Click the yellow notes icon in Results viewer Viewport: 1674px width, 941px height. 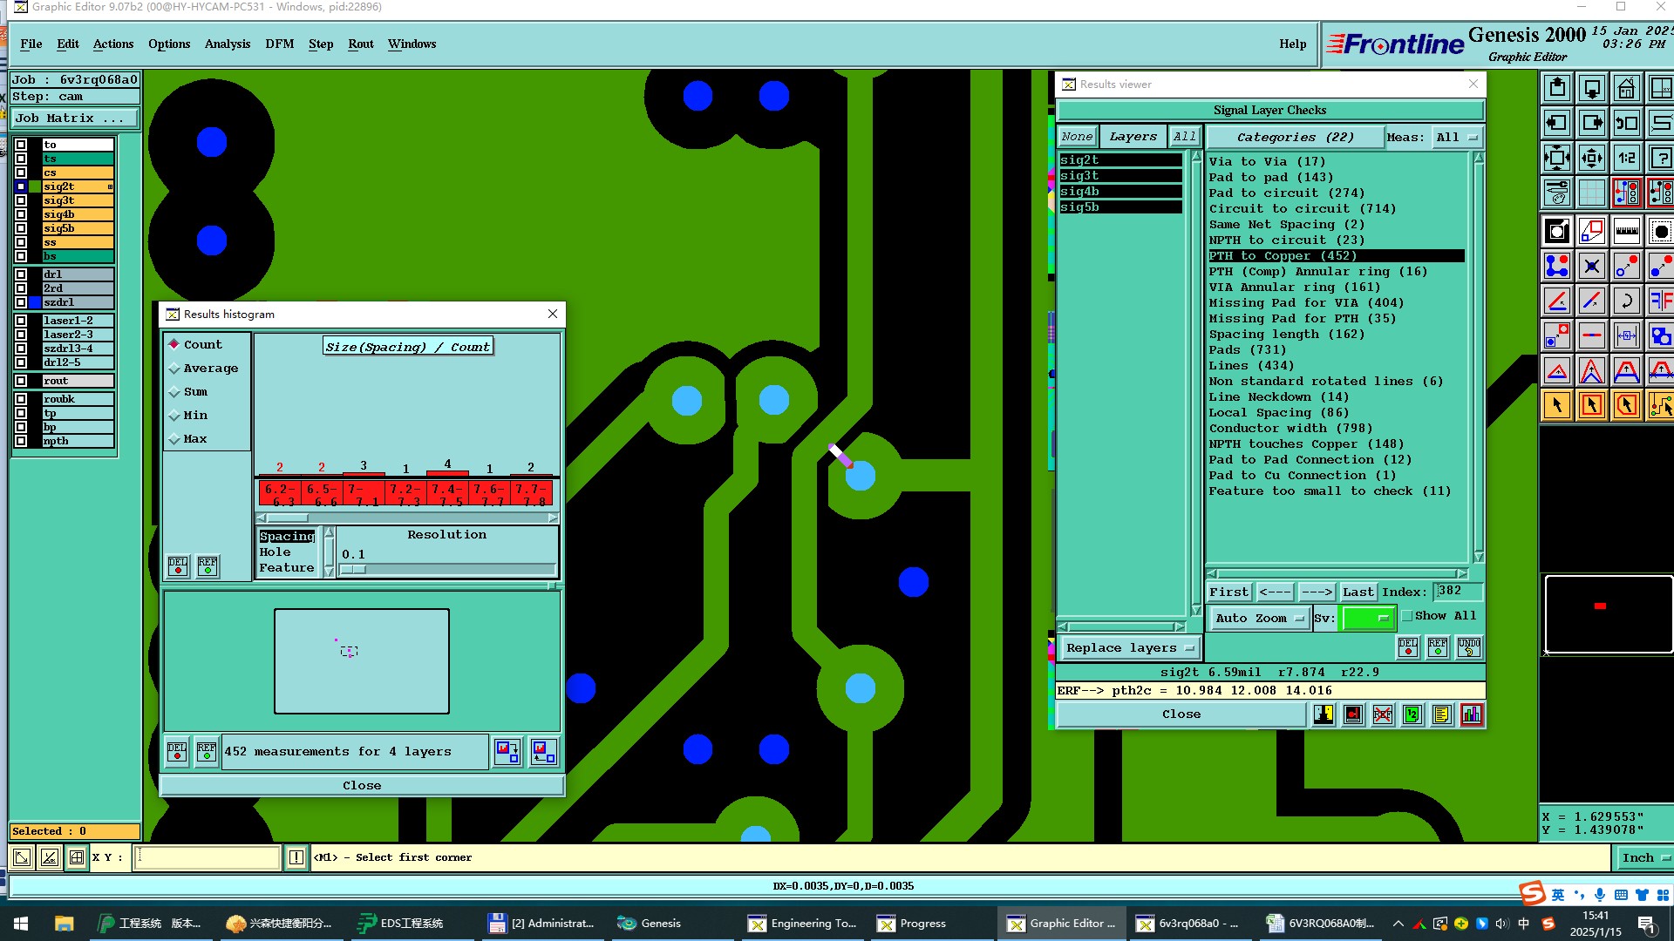[x=1442, y=714]
